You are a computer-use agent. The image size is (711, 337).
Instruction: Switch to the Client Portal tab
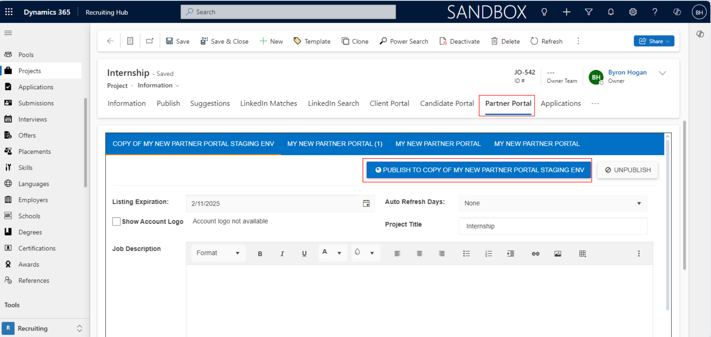tap(389, 104)
